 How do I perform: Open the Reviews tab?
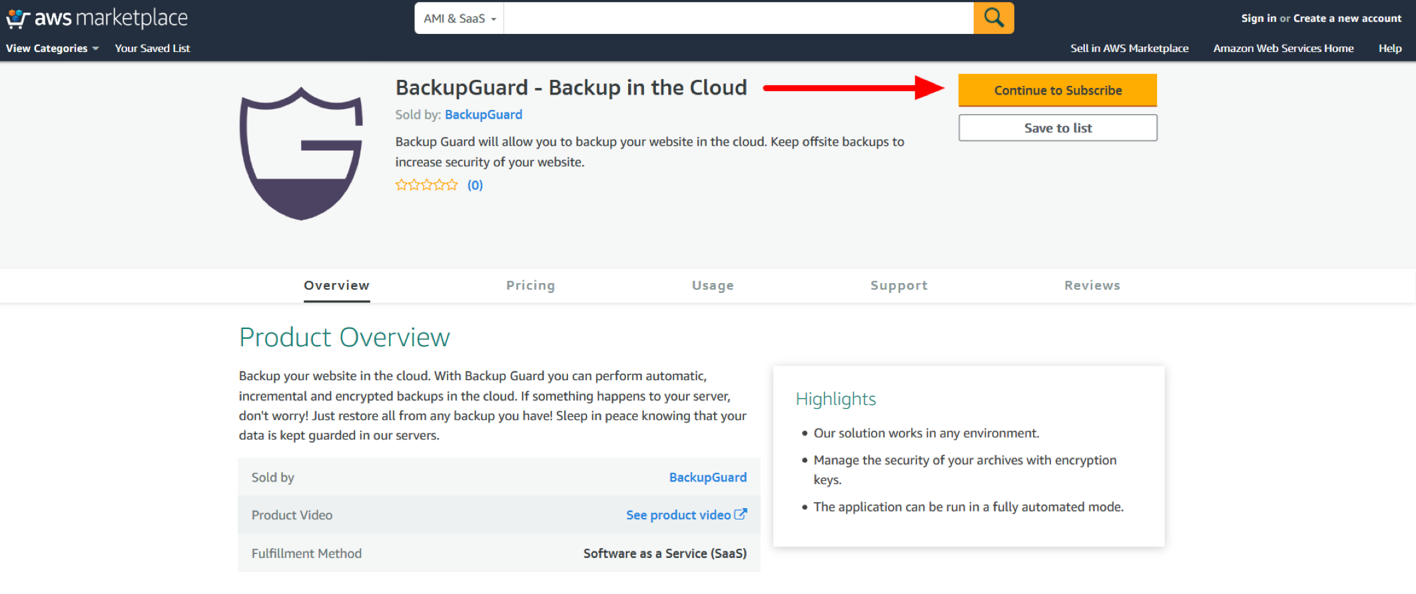(1092, 286)
